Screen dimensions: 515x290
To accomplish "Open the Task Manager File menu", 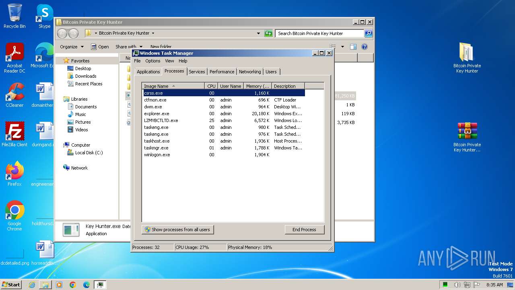I will click(x=137, y=61).
